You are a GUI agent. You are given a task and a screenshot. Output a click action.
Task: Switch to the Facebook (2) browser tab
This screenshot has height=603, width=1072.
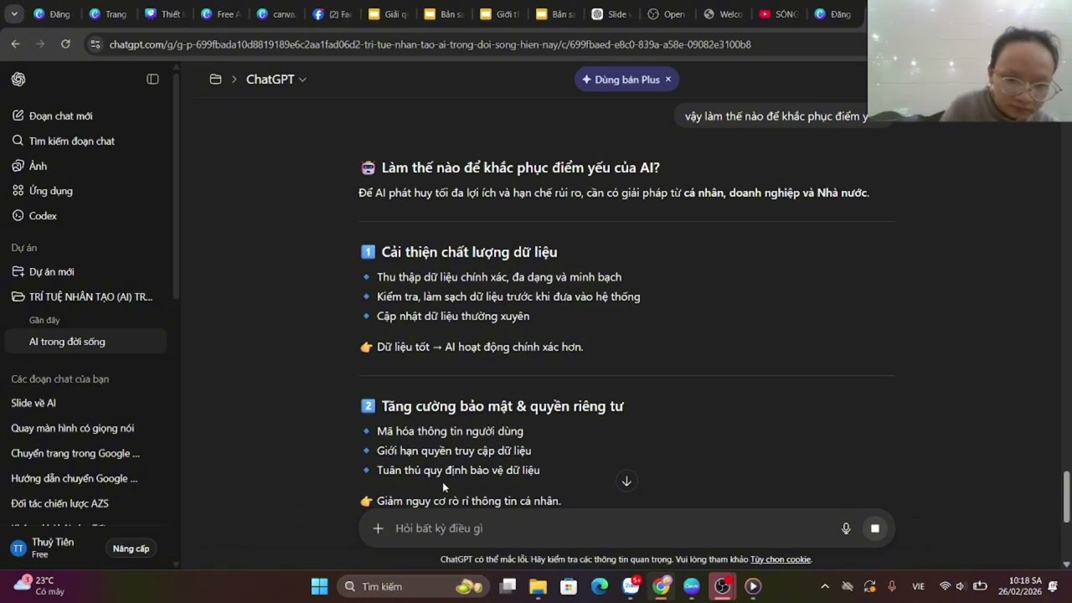(x=332, y=14)
